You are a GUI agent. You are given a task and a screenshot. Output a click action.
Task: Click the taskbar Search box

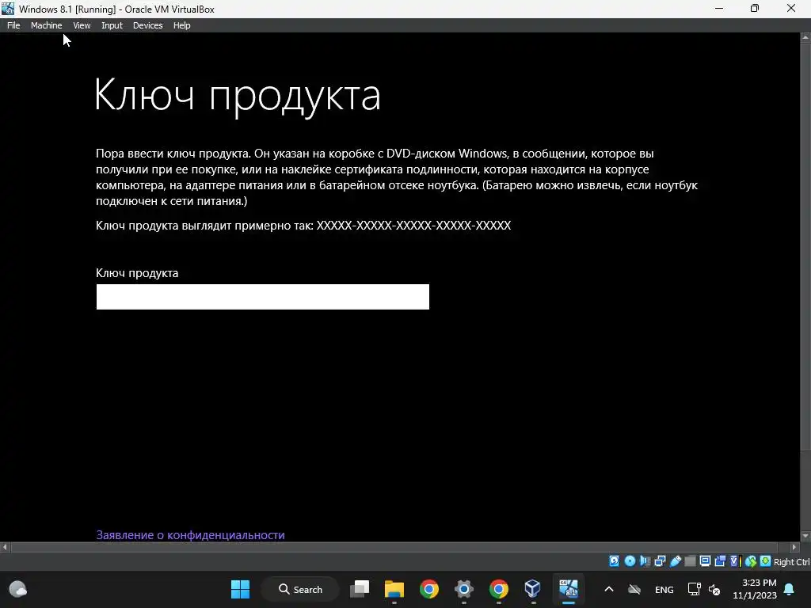click(300, 589)
